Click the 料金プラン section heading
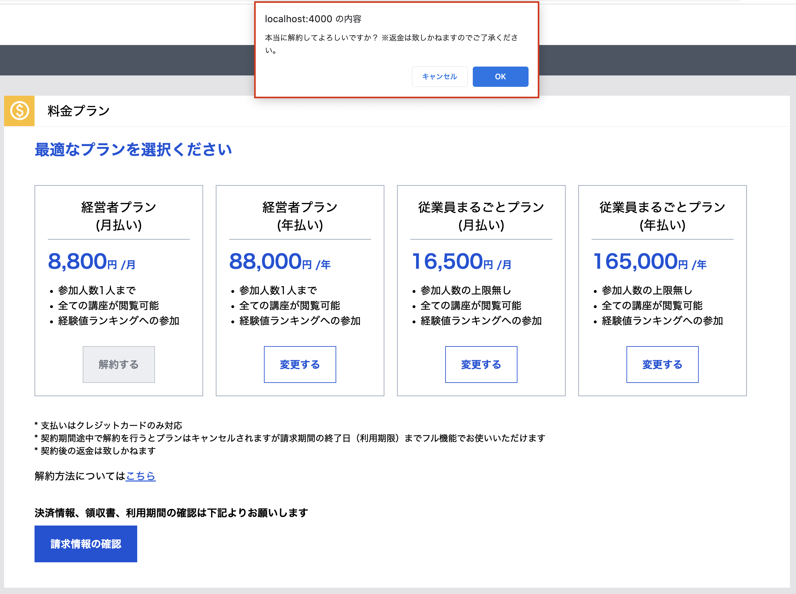Viewport: 796px width, 594px height. click(78, 111)
